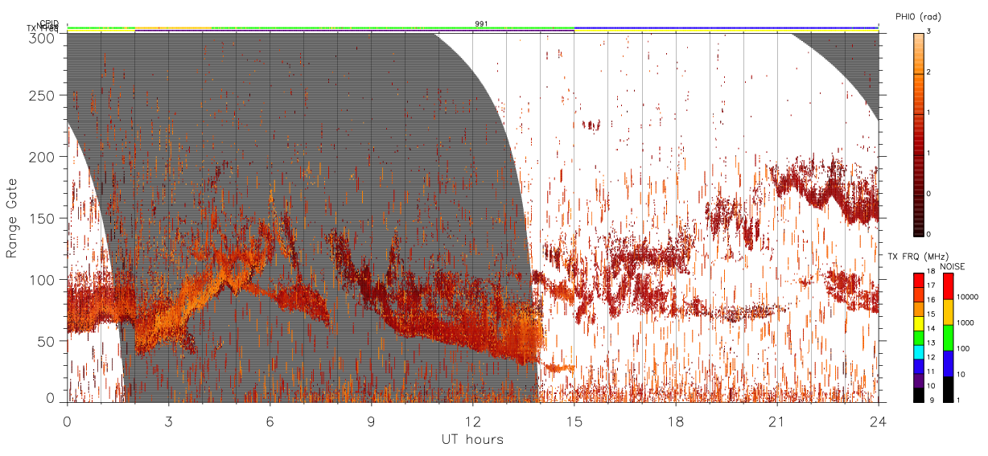Select the x-axis tick label "15"
The image size is (988, 456).
574,421
